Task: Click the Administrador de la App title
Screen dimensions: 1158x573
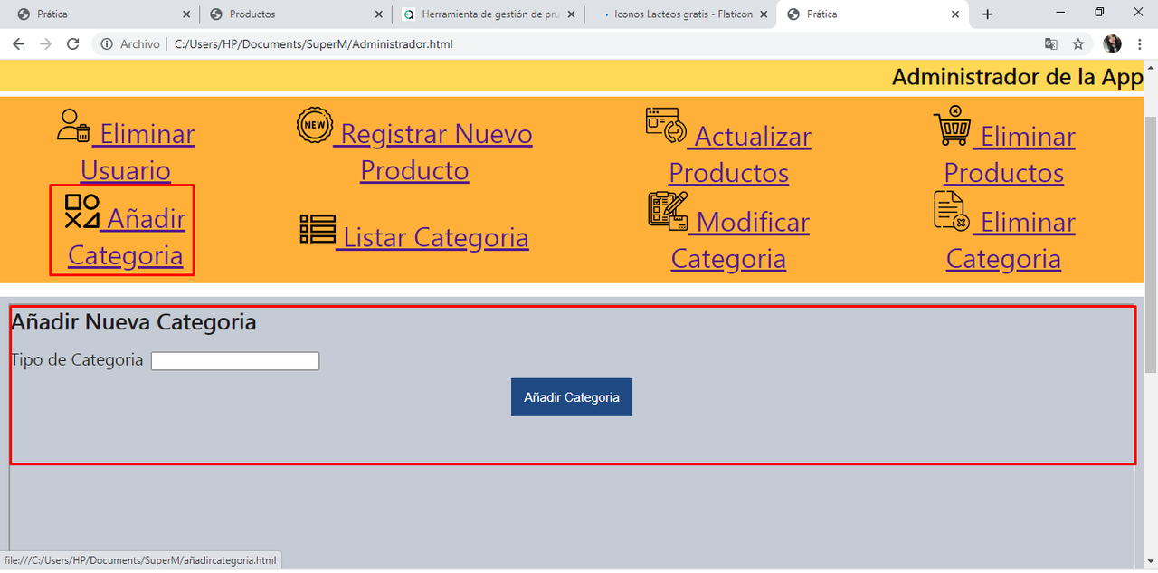Action: [1018, 77]
